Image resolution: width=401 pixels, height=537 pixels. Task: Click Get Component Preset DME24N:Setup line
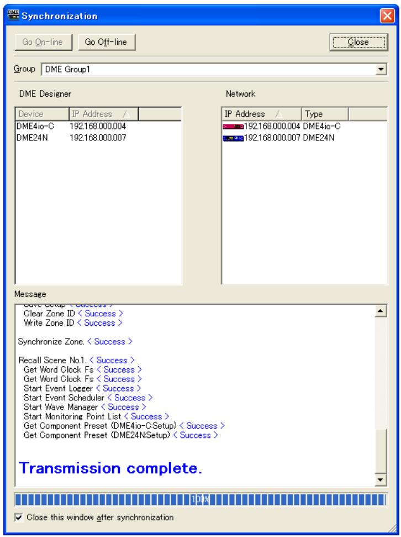tap(121, 435)
